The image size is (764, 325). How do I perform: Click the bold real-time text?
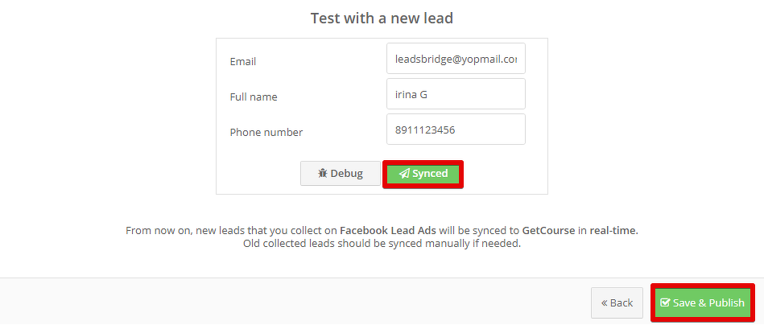(x=613, y=231)
